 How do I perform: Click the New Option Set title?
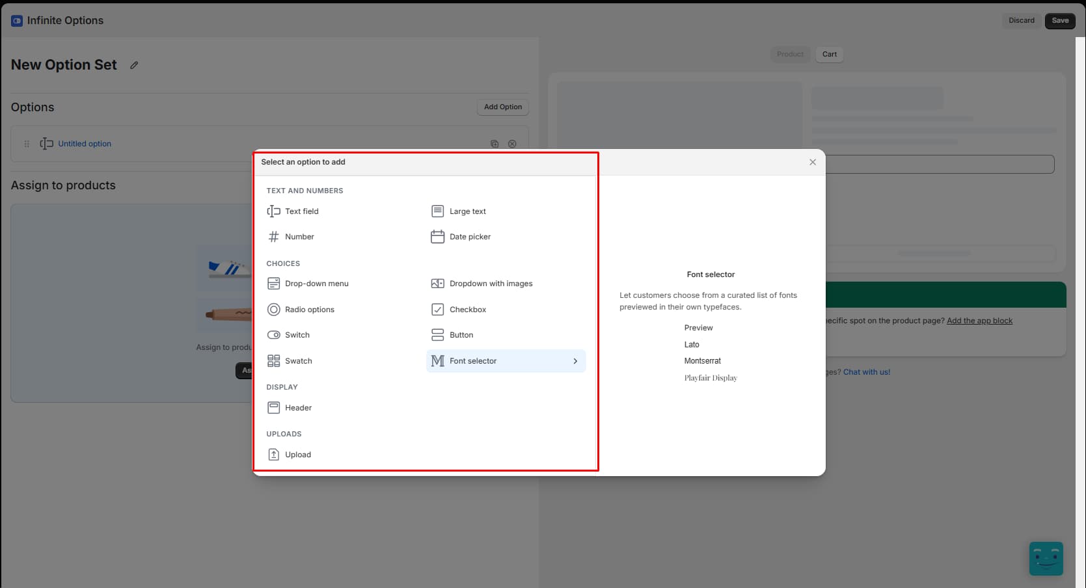pos(64,65)
